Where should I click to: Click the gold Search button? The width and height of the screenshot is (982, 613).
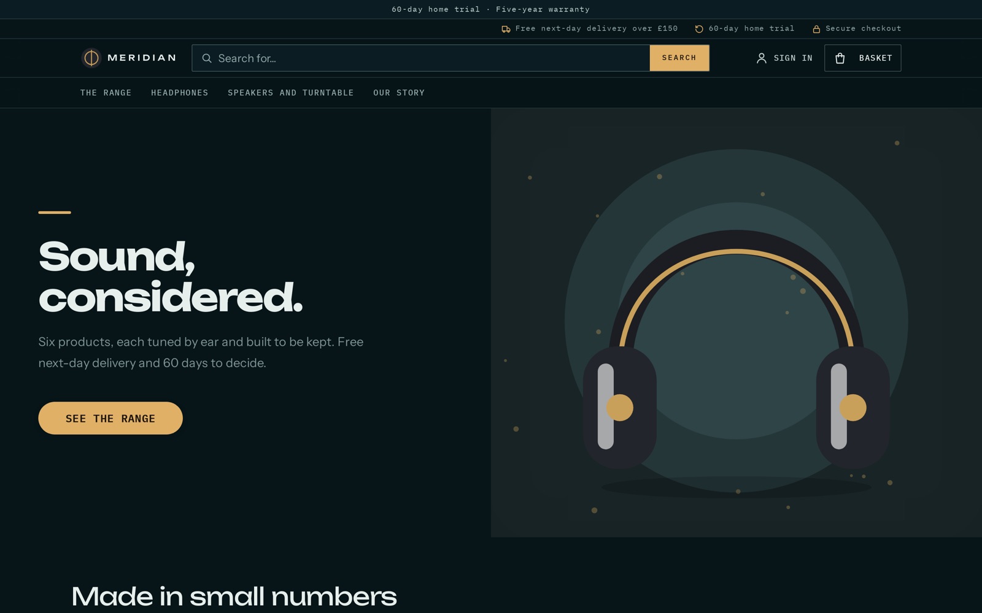point(679,58)
